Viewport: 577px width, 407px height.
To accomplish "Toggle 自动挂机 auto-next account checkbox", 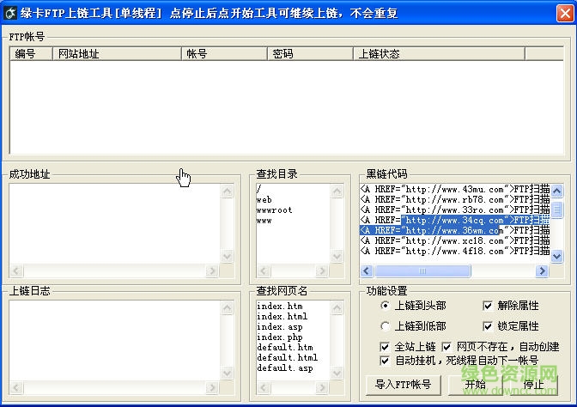I will tap(385, 361).
